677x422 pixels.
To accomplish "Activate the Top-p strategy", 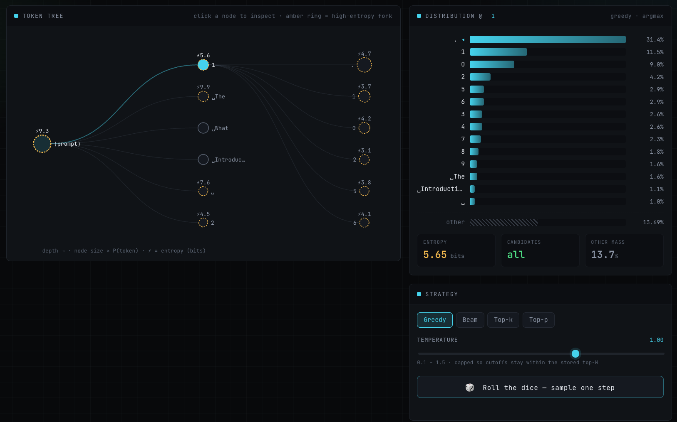I will tap(538, 320).
